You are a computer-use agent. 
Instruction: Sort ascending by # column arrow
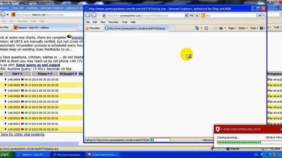coord(19,74)
